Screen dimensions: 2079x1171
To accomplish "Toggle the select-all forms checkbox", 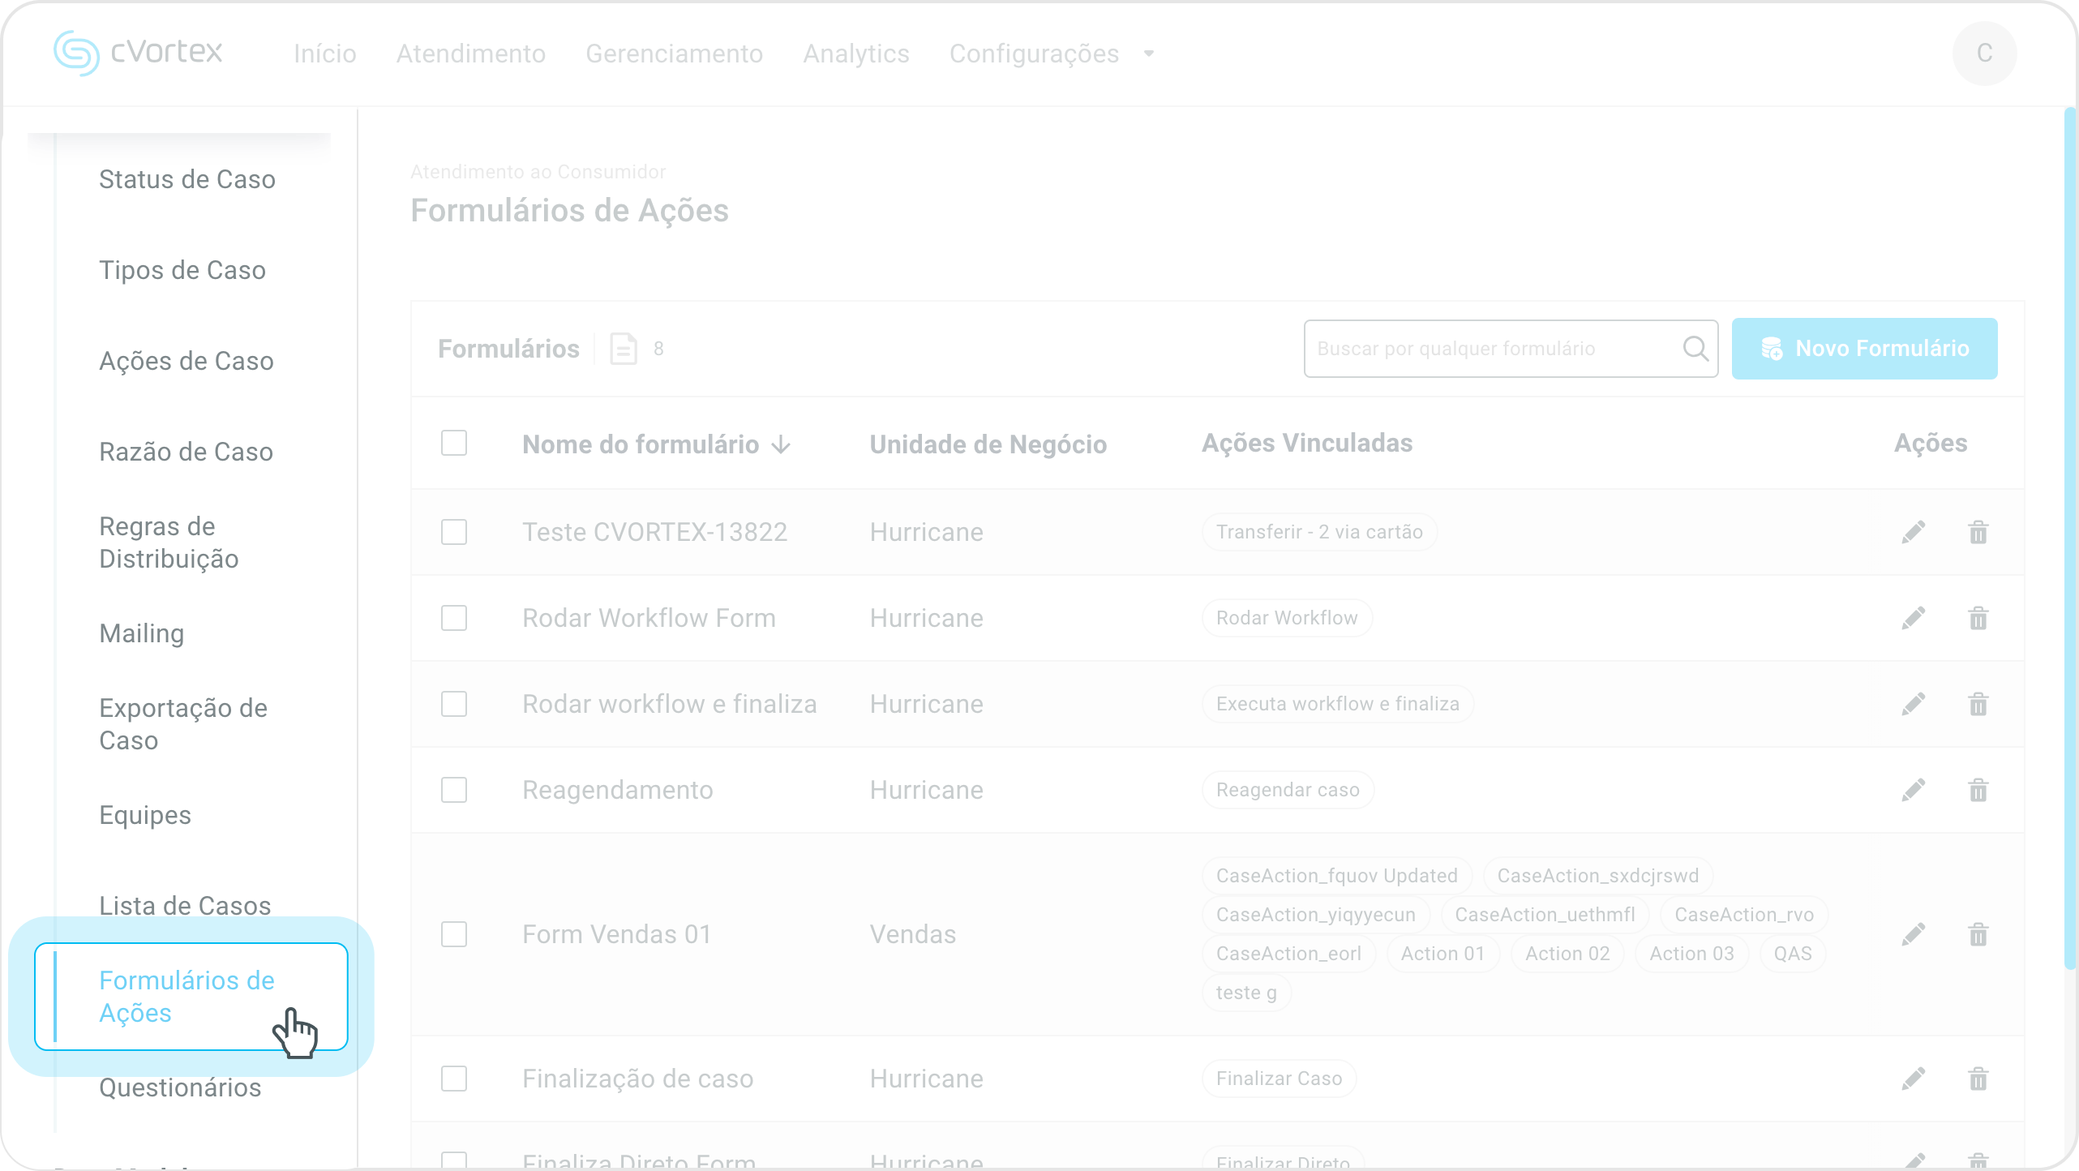I will click(454, 444).
